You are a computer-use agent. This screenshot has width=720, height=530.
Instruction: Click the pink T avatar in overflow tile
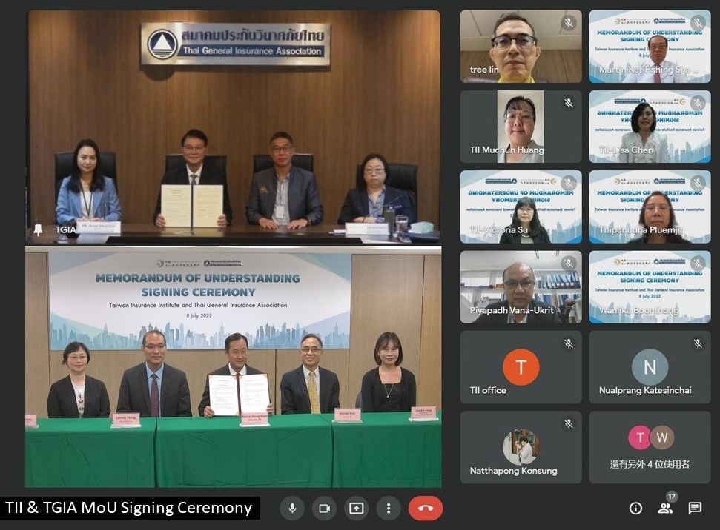coord(640,437)
